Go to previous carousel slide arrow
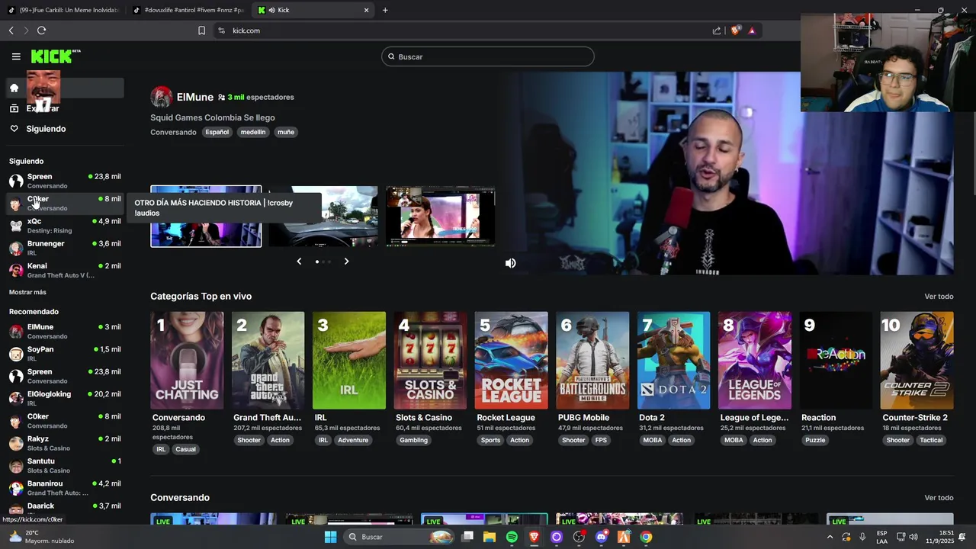 tap(299, 262)
